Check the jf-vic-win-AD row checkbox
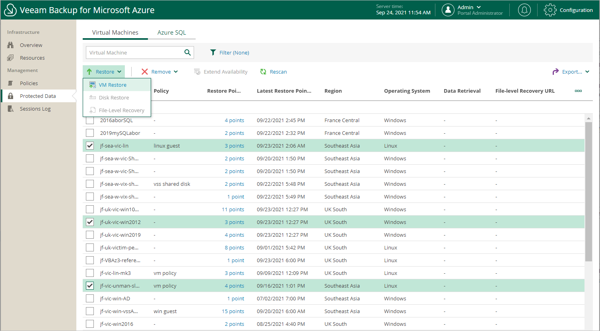The width and height of the screenshot is (600, 331). click(90, 298)
